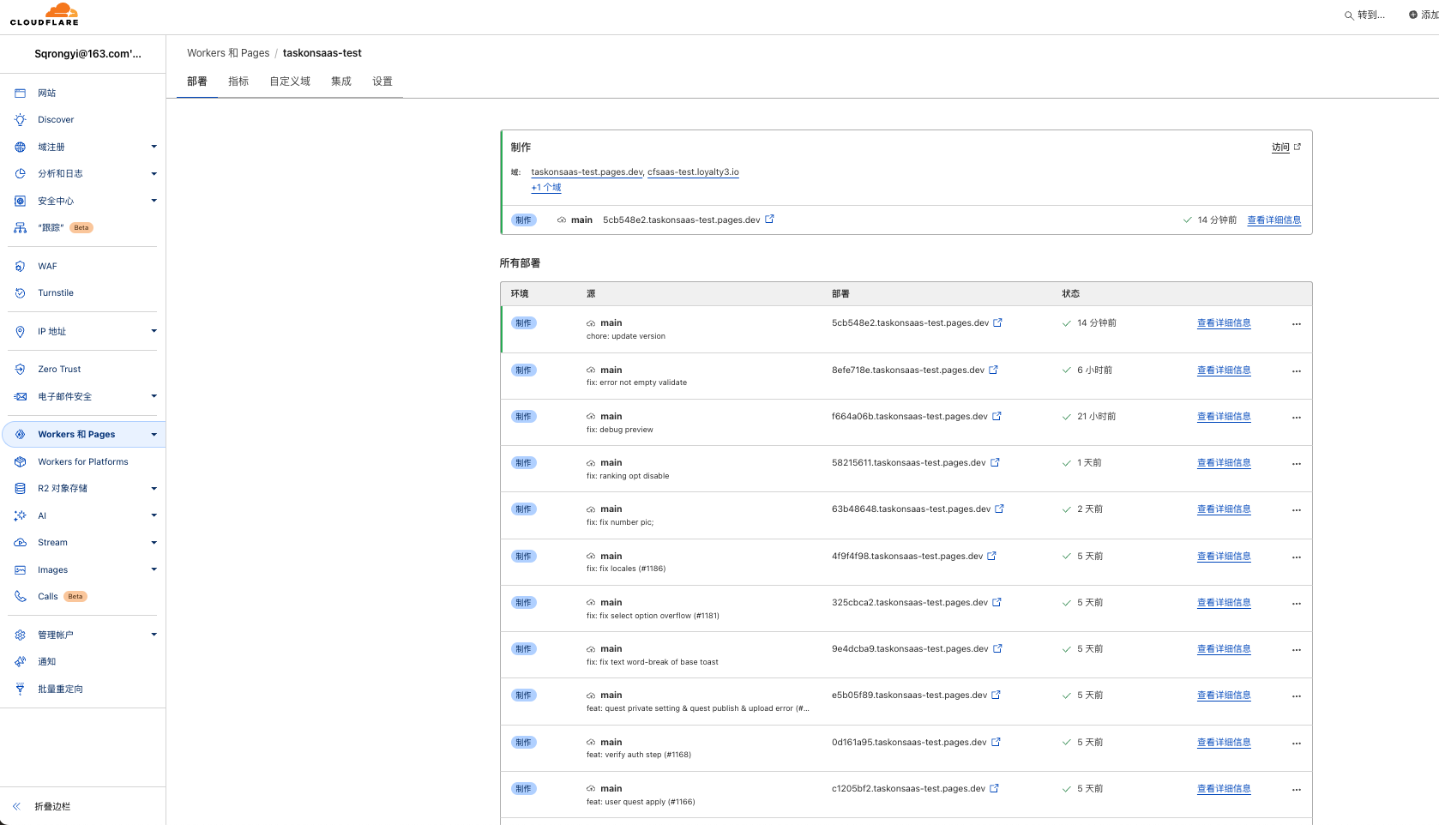Expand the 安全中心 dropdown arrow
This screenshot has width=1439, height=825.
click(x=154, y=201)
